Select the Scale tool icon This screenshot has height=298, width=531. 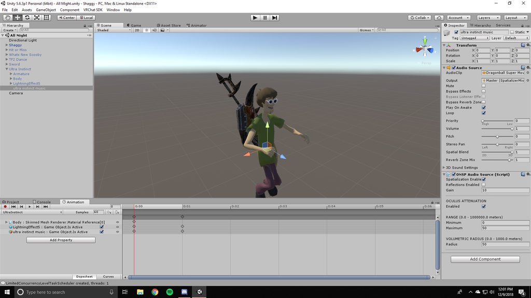[x=37, y=18]
